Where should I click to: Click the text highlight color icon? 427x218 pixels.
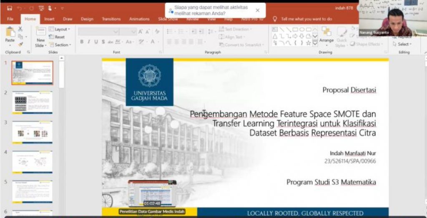pyautogui.click(x=141, y=42)
